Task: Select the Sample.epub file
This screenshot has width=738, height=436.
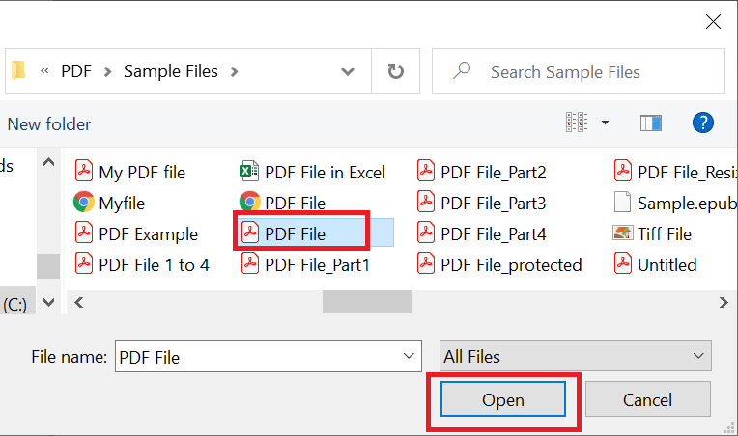Action: 675,203
